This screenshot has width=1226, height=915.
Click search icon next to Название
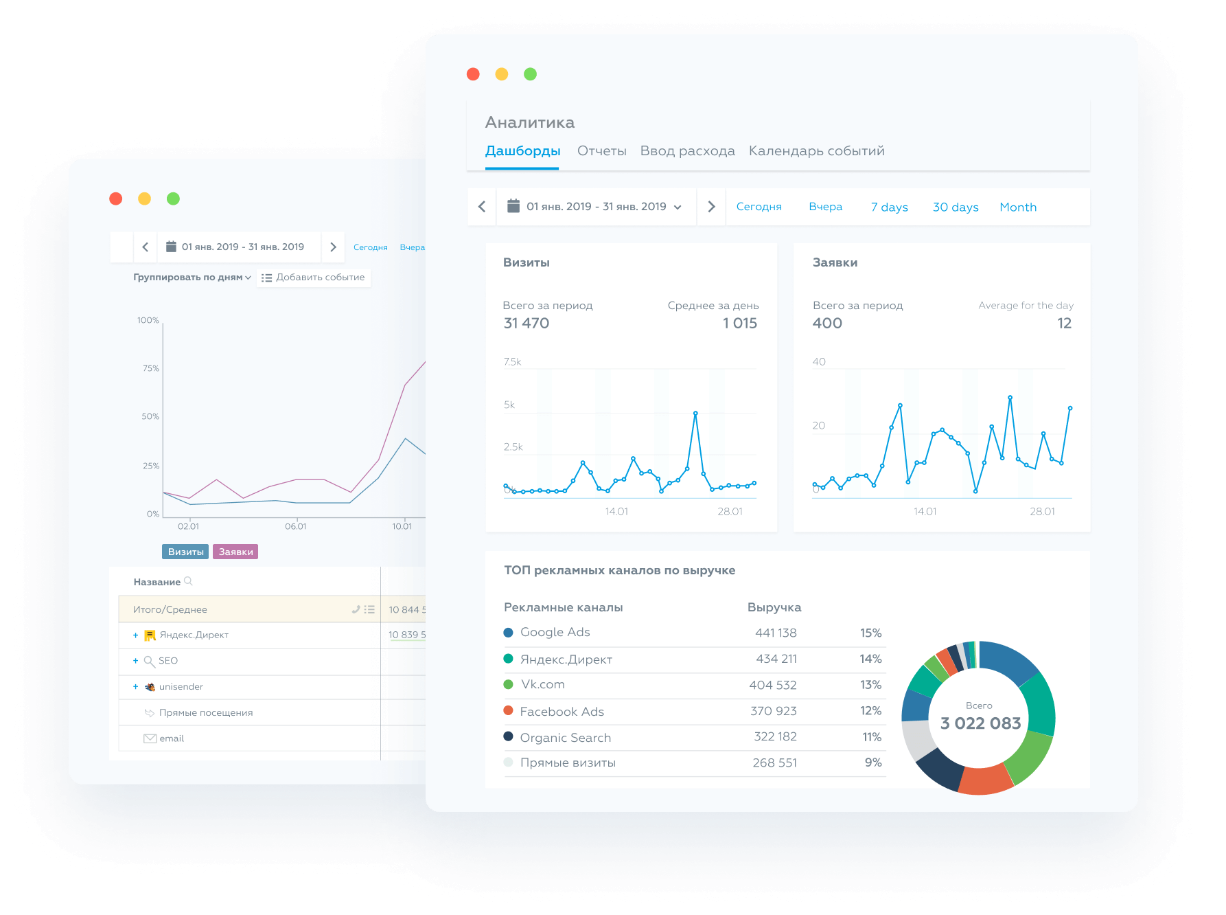click(188, 581)
